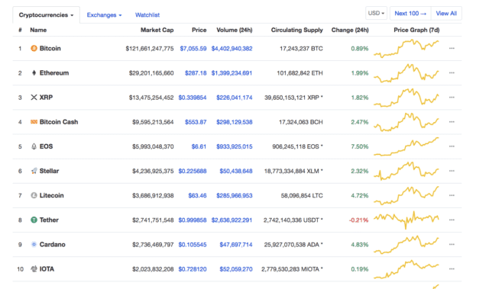This screenshot has width=489, height=289.
Task: Click Tether change value -0.21%
Action: 358,220
